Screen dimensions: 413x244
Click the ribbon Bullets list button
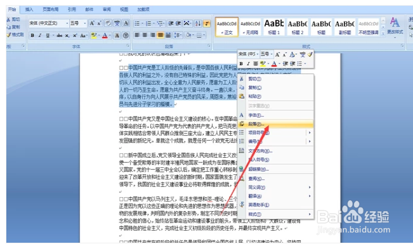(x=137, y=23)
